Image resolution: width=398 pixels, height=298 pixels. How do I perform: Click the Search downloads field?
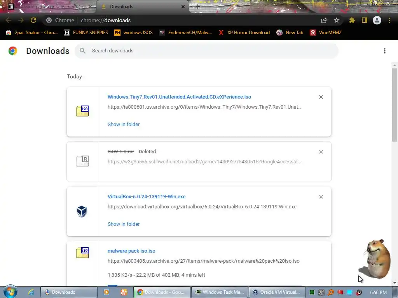(206, 51)
